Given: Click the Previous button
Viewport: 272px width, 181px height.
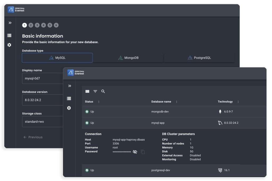Looking at the screenshot, I should pos(33,137).
